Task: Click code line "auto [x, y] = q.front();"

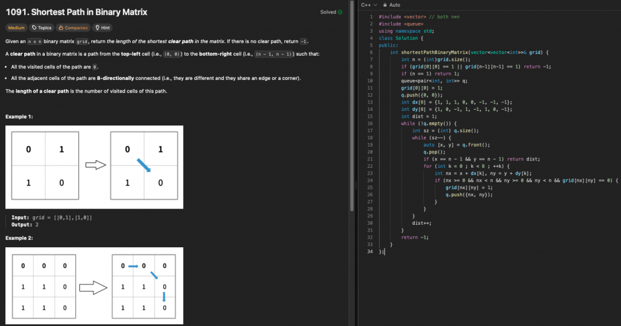Action: pyautogui.click(x=457, y=145)
